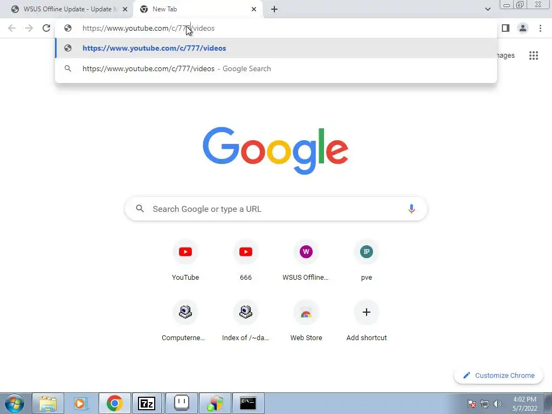Open the Google apps grid

coord(533,56)
